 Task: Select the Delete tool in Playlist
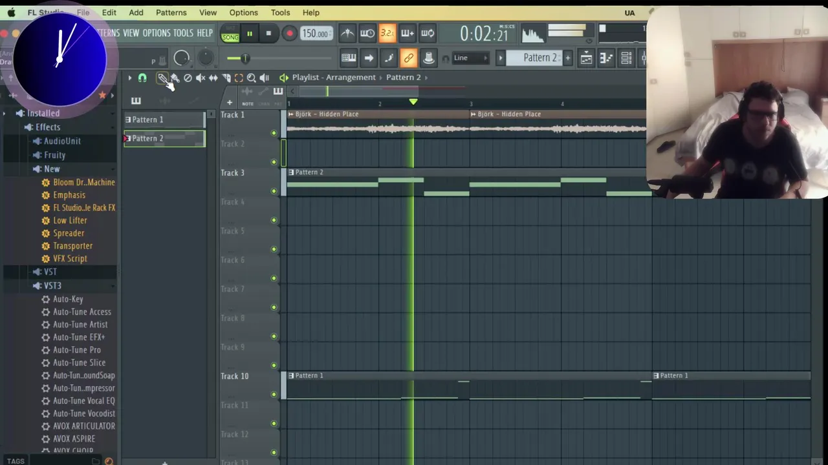point(188,77)
